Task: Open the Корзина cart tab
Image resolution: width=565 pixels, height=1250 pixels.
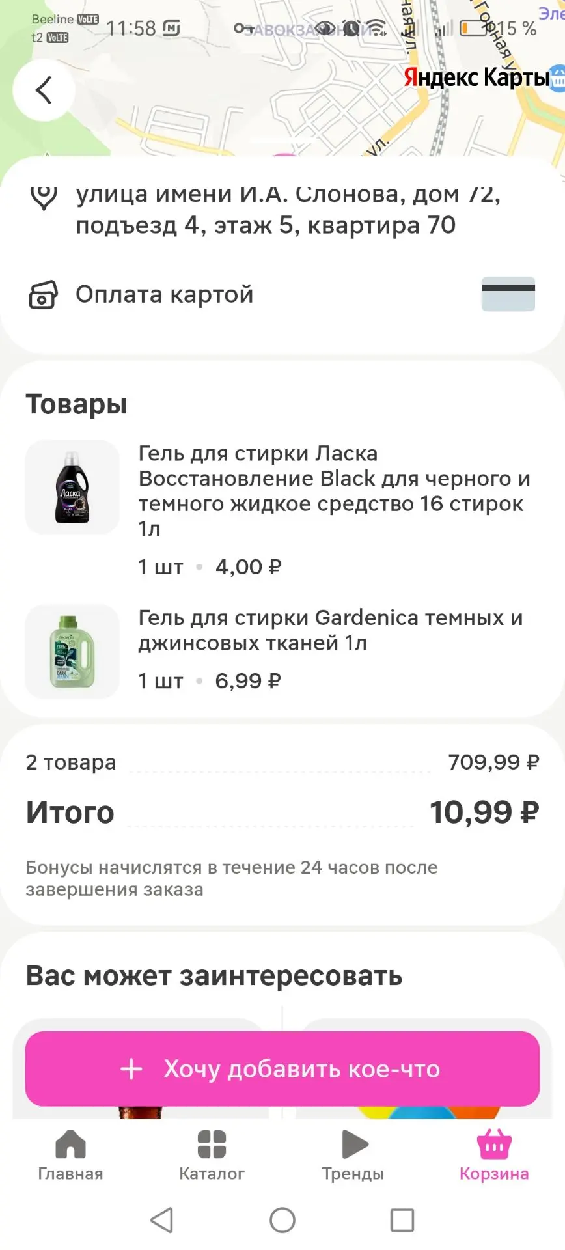Action: tap(494, 1156)
